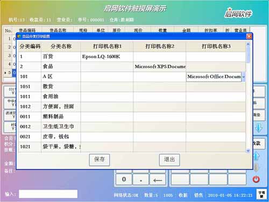Click the grey down arrow icon
Viewport: 269px width, 202px height.
point(256,168)
